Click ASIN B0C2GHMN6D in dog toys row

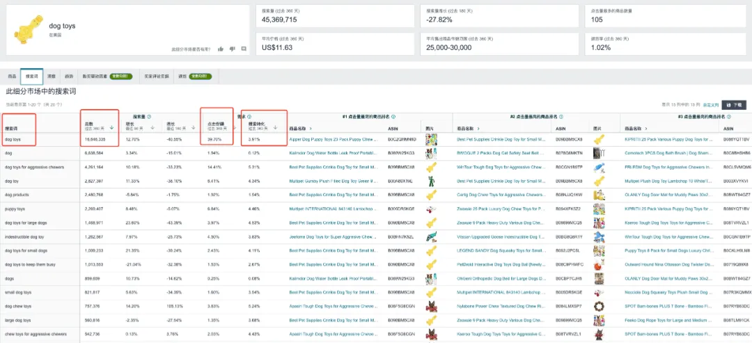click(402, 139)
